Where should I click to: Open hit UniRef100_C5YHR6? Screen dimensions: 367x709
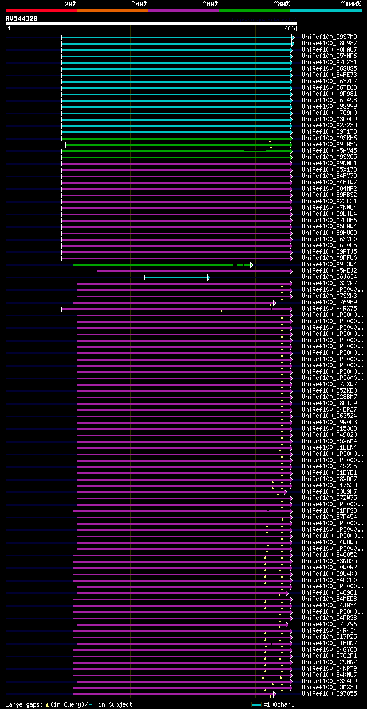(329, 56)
